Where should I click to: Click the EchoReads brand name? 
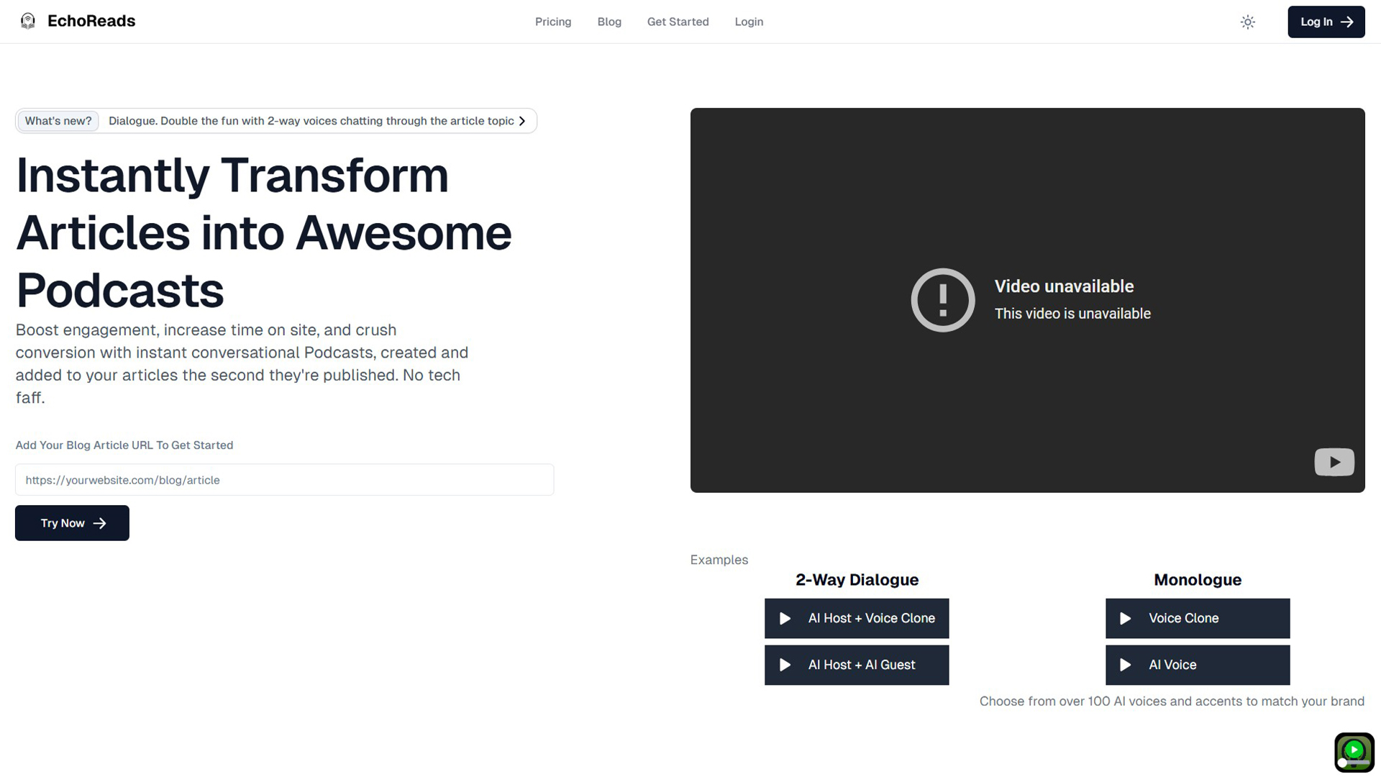(x=91, y=21)
